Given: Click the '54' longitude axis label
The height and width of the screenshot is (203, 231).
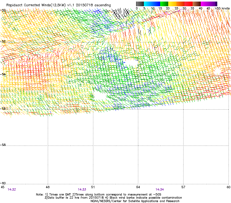Looking at the screenshot, I should pos(138,187).
